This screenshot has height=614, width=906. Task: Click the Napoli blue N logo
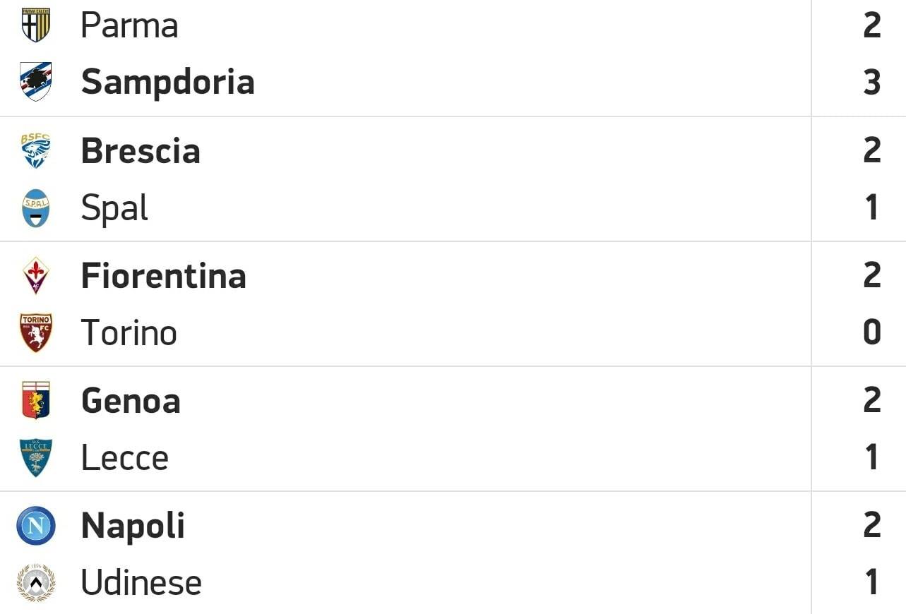pyautogui.click(x=36, y=526)
